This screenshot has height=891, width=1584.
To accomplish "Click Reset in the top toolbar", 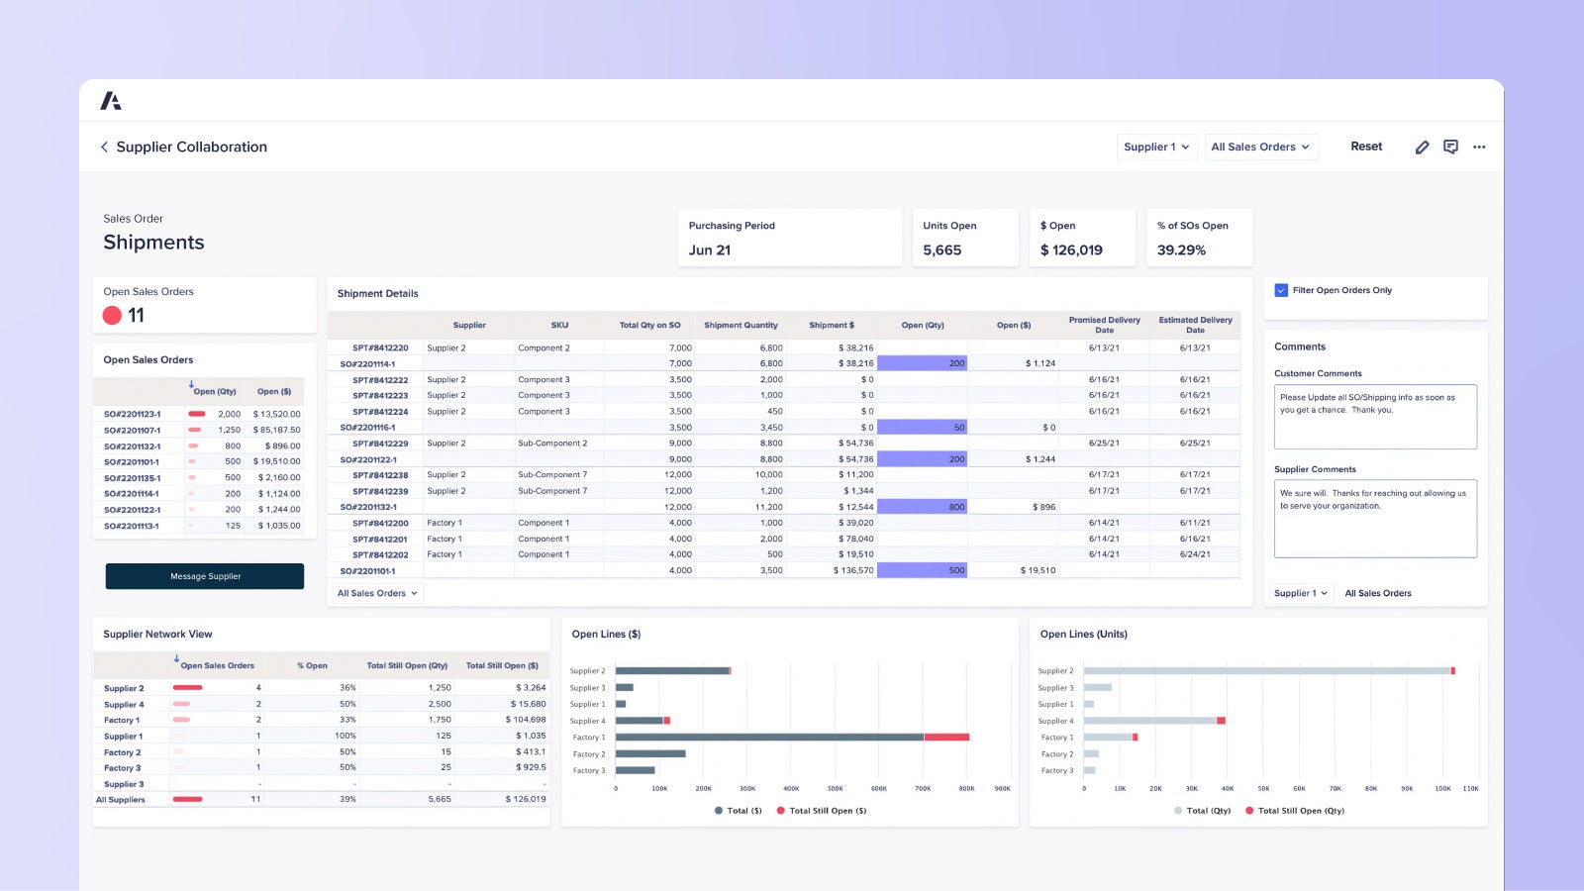I will (1366, 147).
